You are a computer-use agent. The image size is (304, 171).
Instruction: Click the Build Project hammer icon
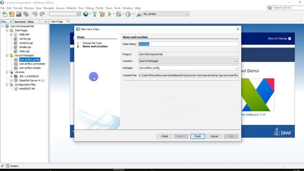coord(95,14)
